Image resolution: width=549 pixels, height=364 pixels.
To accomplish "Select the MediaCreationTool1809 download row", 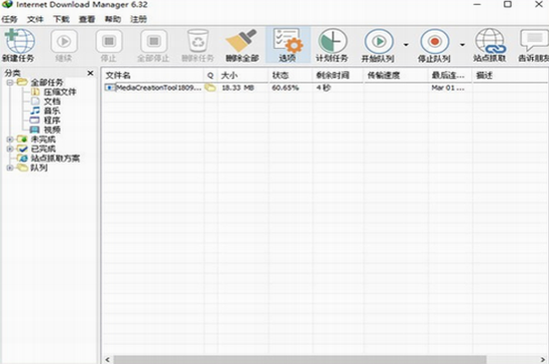I will pyautogui.click(x=325, y=88).
